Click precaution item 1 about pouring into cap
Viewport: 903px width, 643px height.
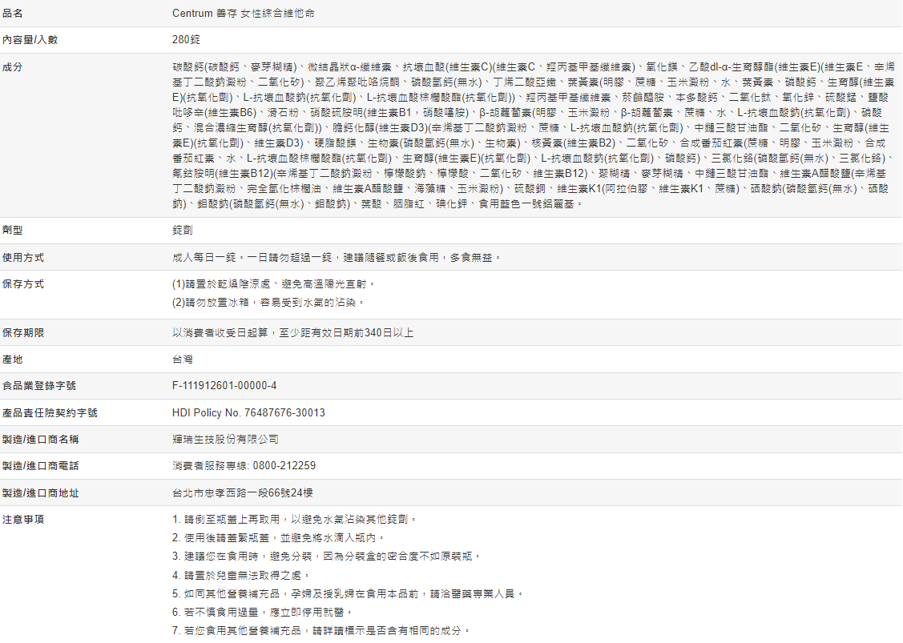tap(295, 520)
